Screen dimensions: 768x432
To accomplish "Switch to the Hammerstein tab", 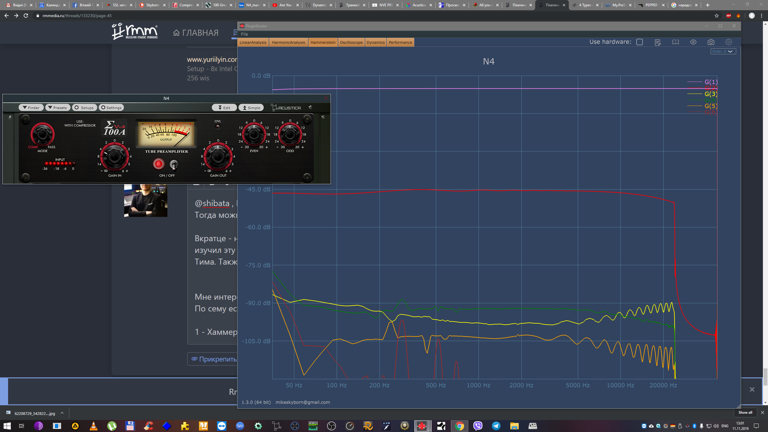I will tap(323, 42).
